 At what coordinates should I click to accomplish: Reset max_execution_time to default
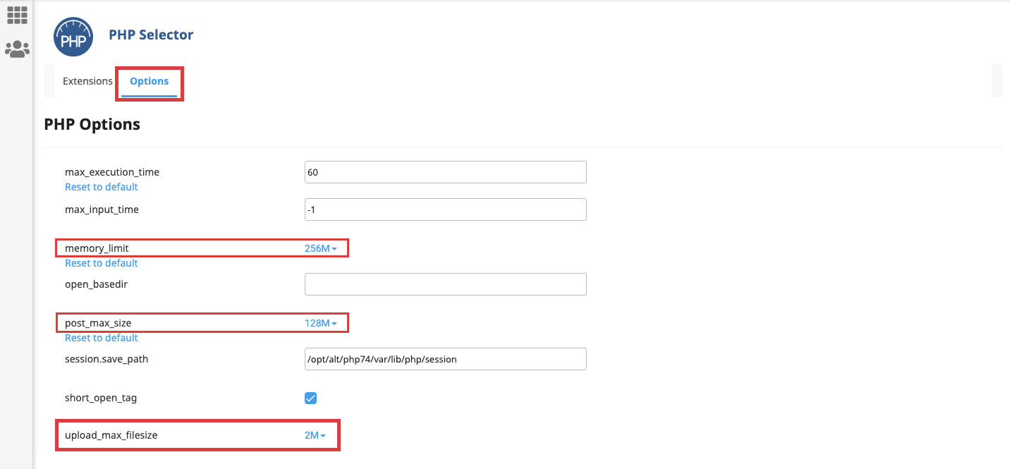(101, 187)
